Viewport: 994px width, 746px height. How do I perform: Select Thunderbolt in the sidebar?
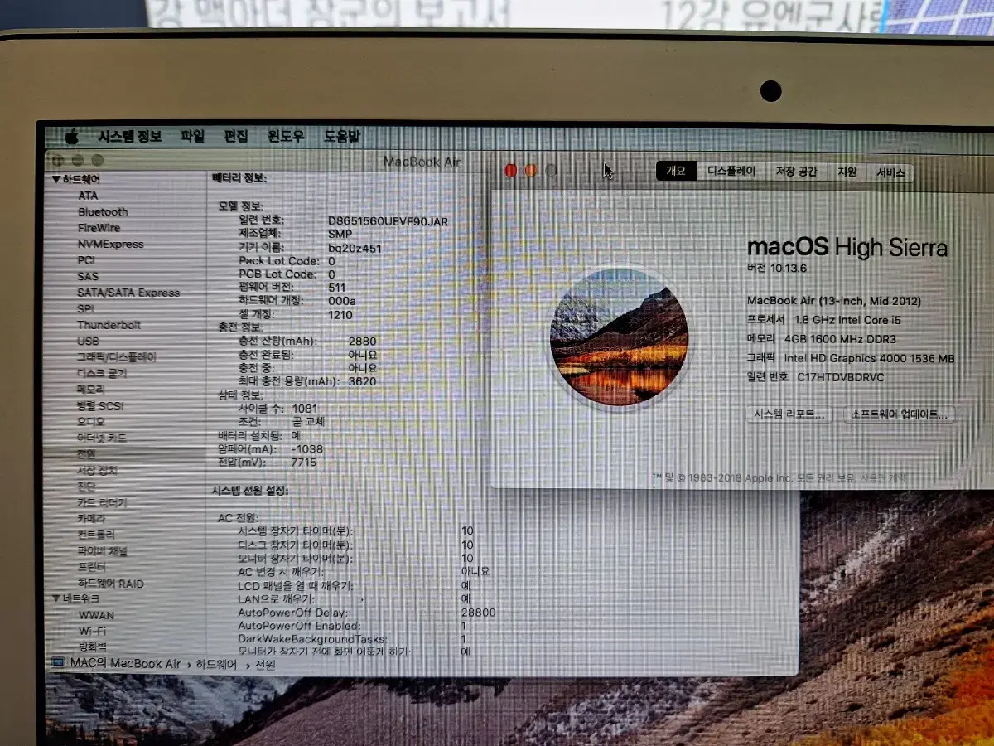click(x=109, y=325)
